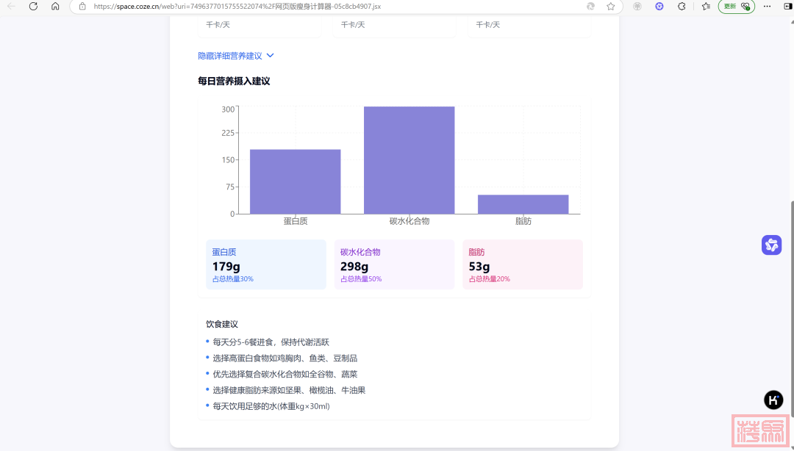
Task: Open browser settings and more menu
Action: [767, 6]
